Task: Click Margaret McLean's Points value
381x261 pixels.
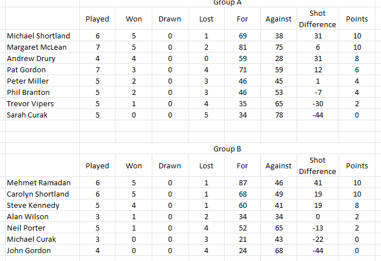Action: point(357,47)
